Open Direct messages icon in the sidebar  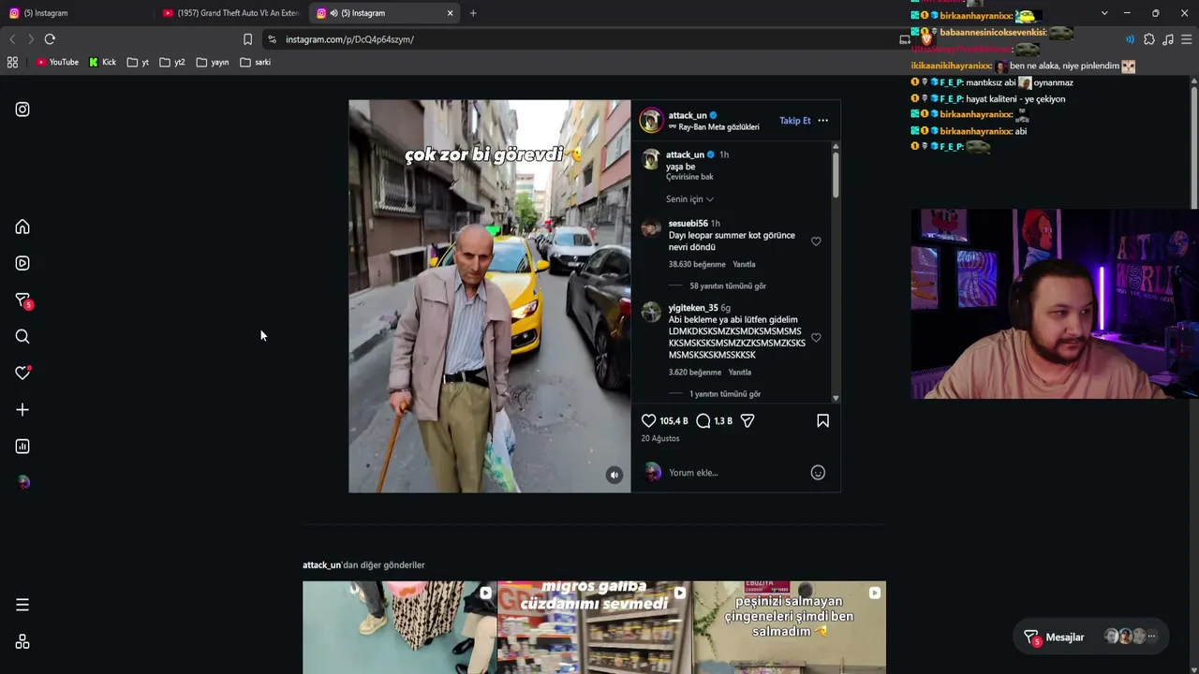22,300
